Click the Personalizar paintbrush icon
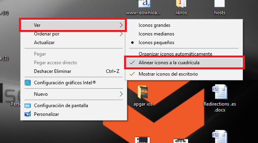This screenshot has width=258, height=143. tap(28, 114)
